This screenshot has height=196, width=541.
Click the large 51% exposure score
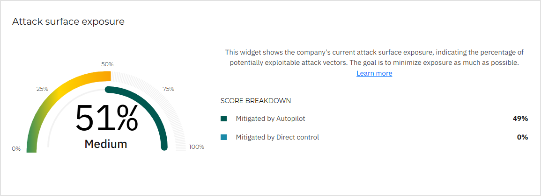click(107, 118)
